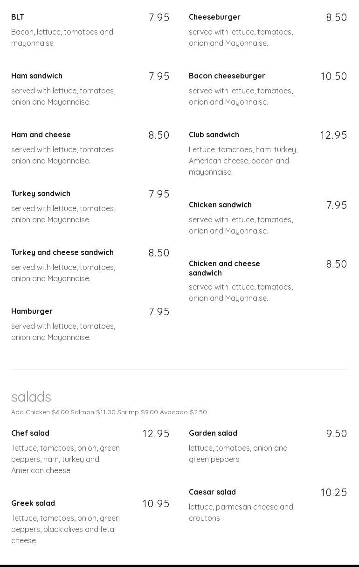Click the Turkey sandwich title
The width and height of the screenshot is (359, 567).
click(41, 194)
